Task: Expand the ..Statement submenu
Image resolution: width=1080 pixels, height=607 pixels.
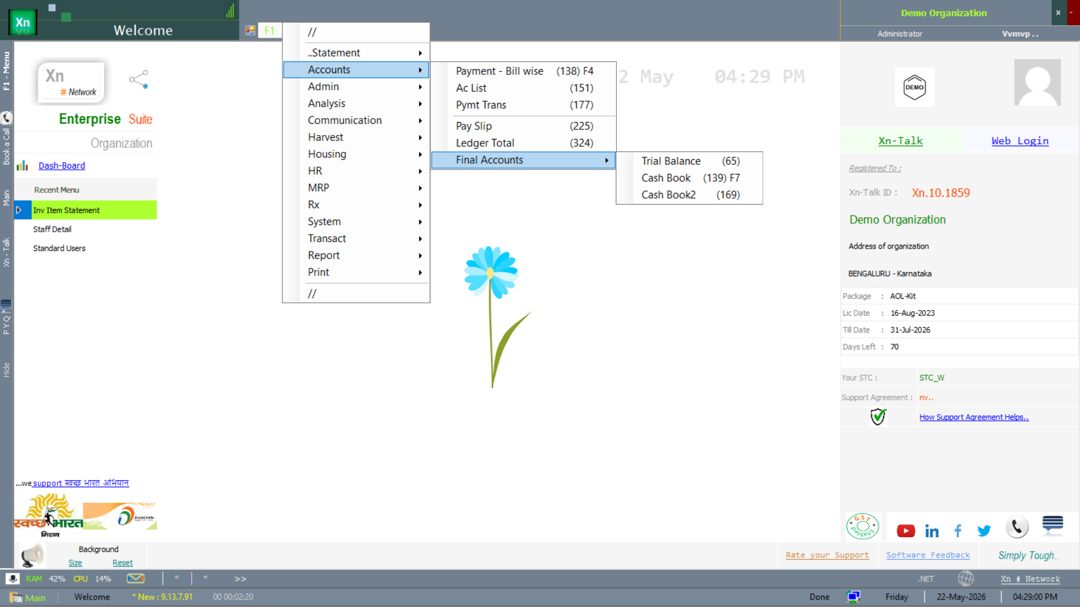Action: (x=356, y=53)
